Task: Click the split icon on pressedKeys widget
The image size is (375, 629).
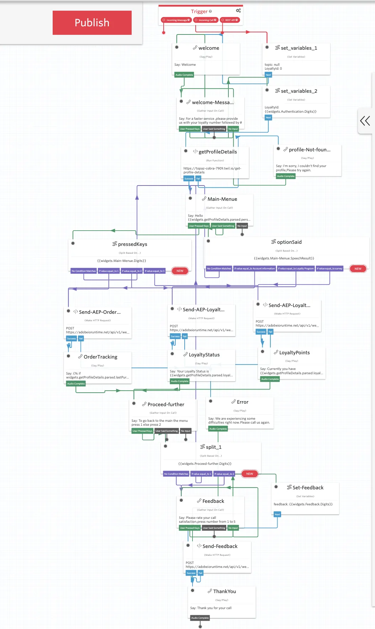Action: [x=115, y=244]
